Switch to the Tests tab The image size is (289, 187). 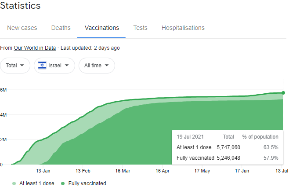point(140,28)
